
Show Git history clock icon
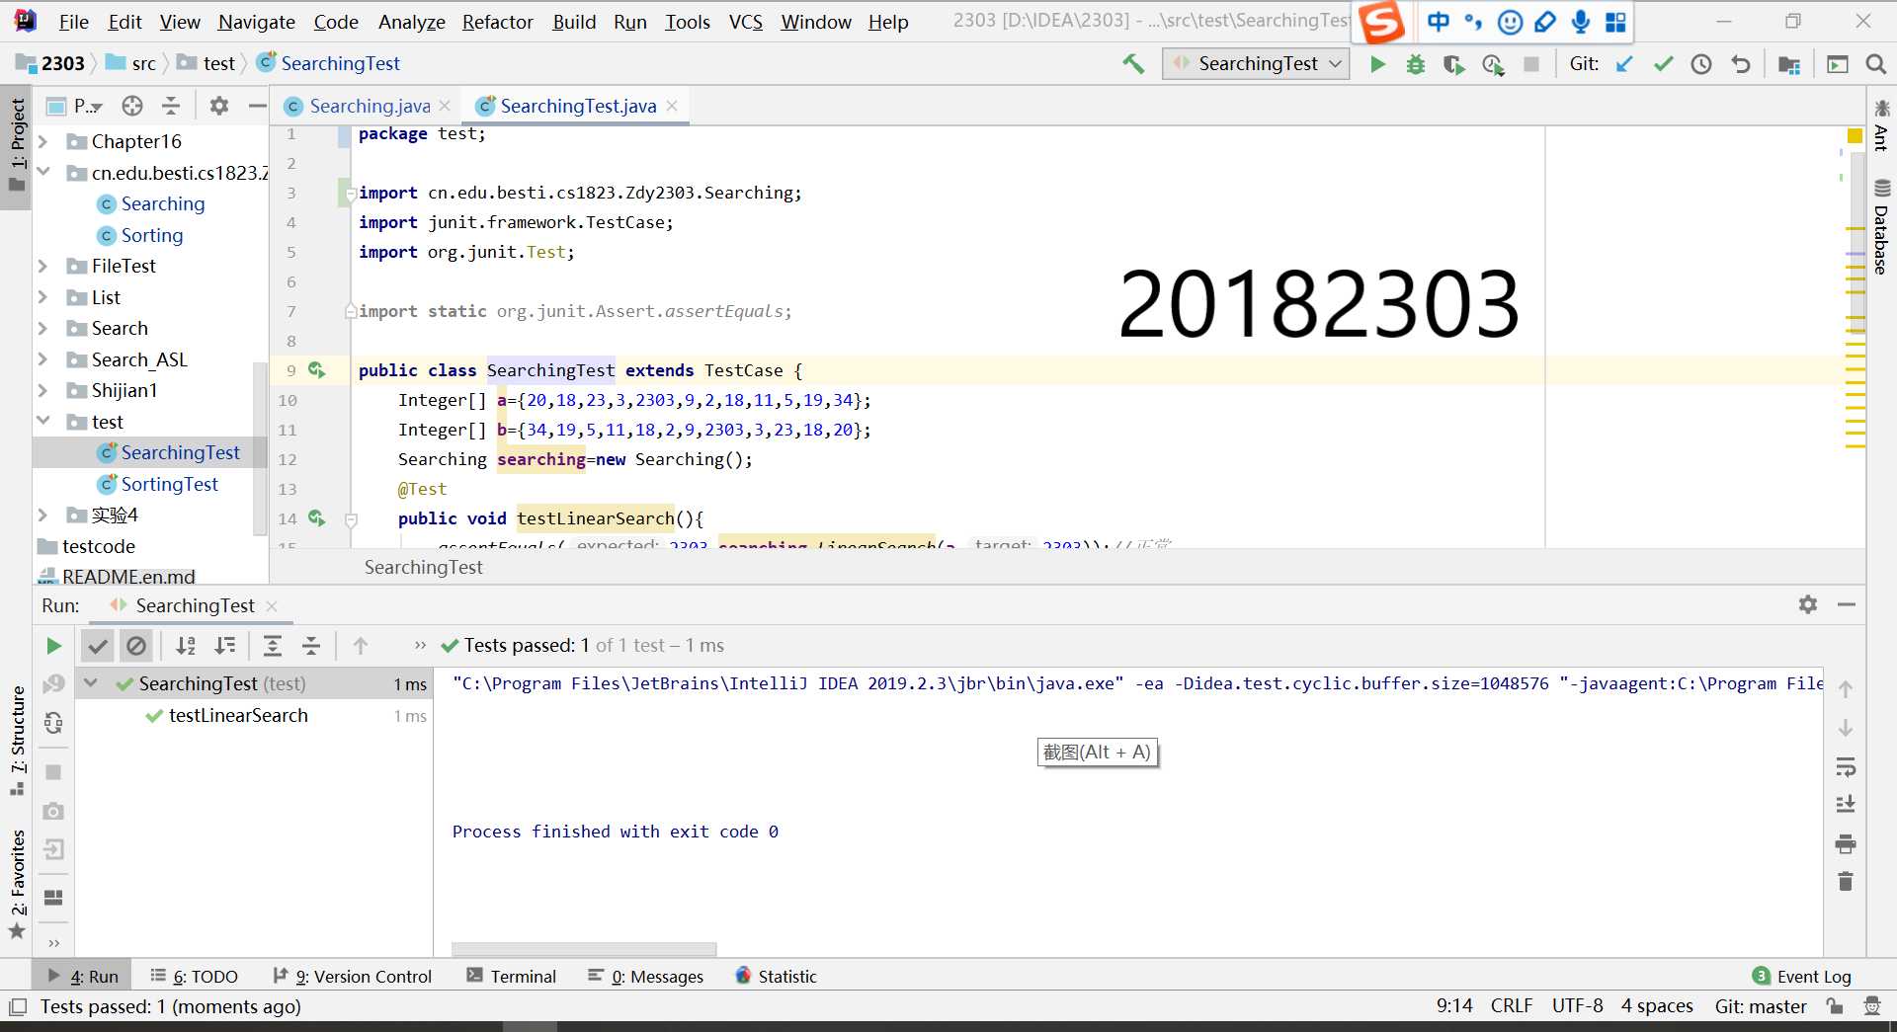[1701, 64]
